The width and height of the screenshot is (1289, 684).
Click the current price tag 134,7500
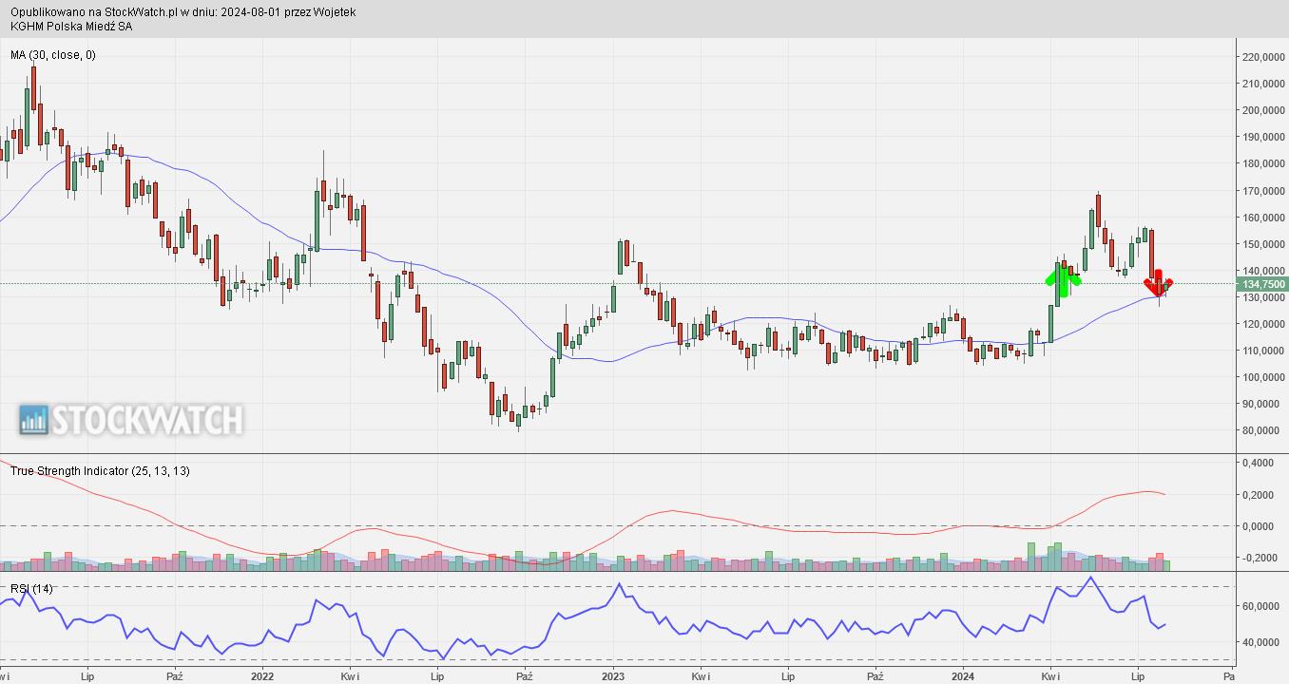pos(1263,284)
